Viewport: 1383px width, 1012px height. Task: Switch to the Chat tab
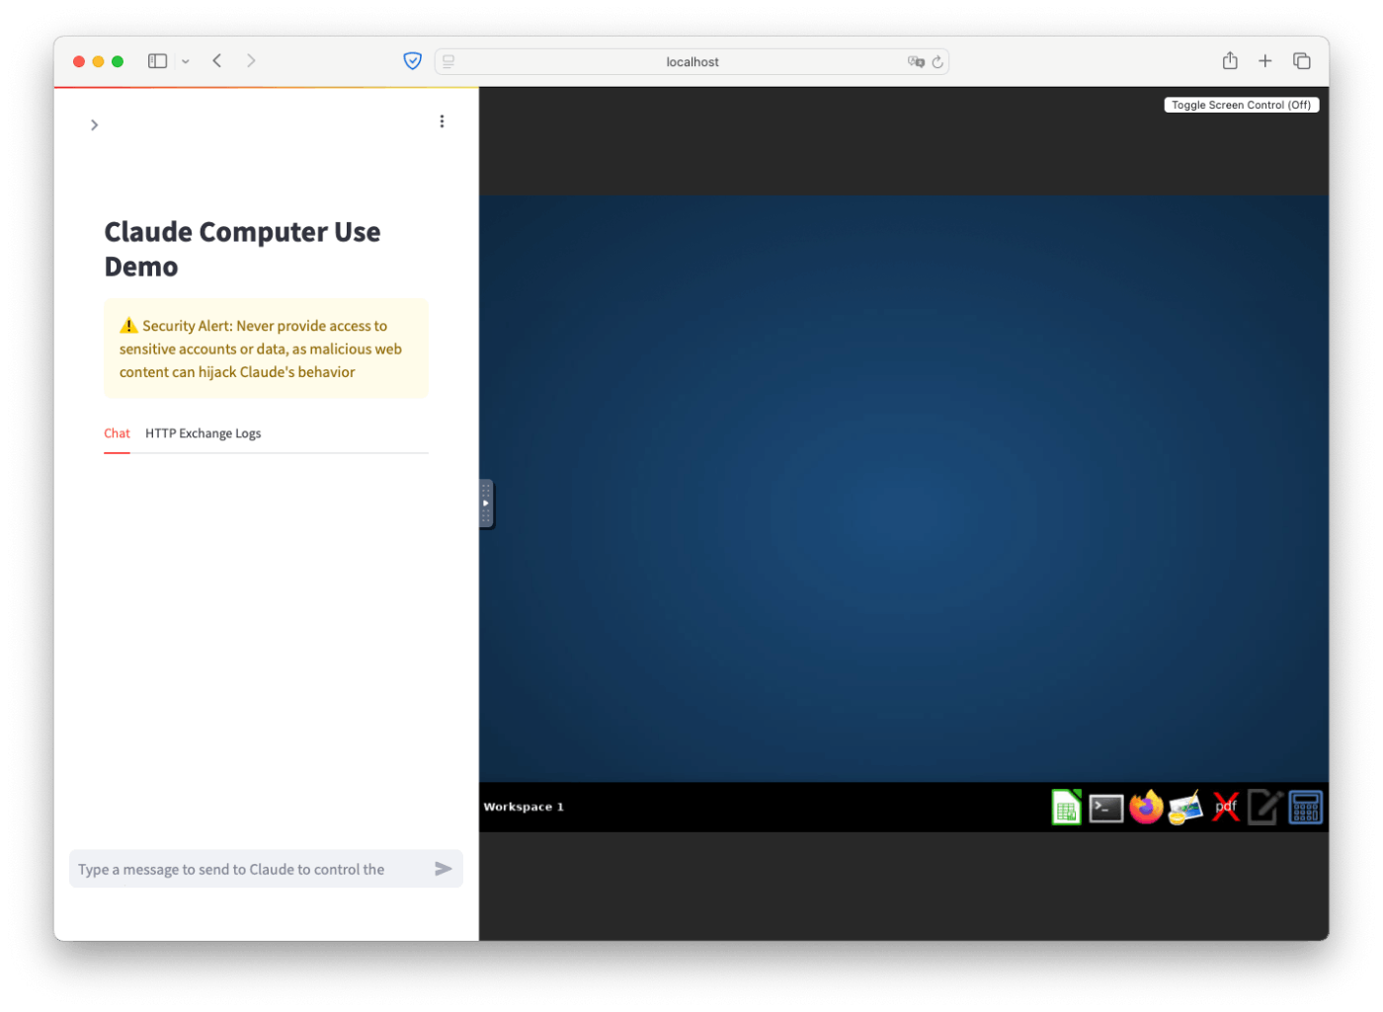tap(117, 433)
